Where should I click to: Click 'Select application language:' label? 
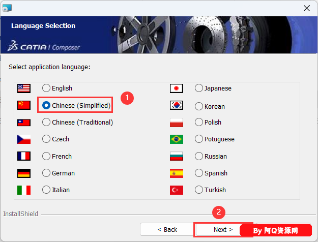point(49,67)
